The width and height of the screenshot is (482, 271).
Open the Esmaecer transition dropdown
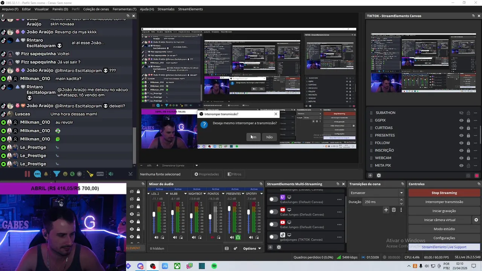[x=376, y=193]
